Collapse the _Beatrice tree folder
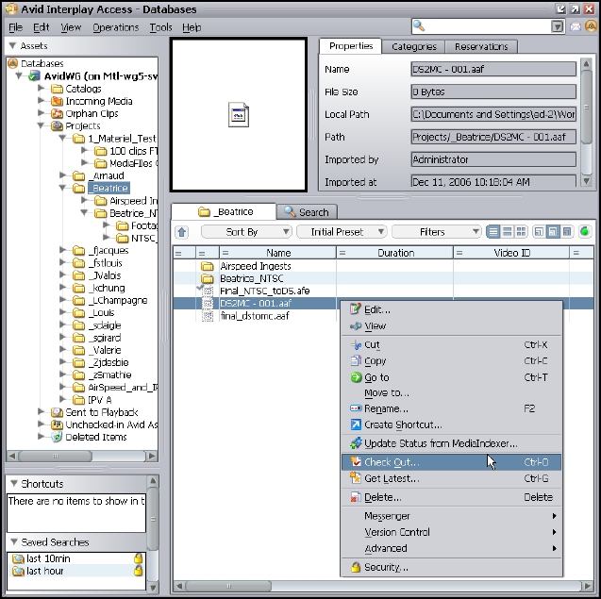Image resolution: width=601 pixels, height=599 pixels. coord(62,188)
